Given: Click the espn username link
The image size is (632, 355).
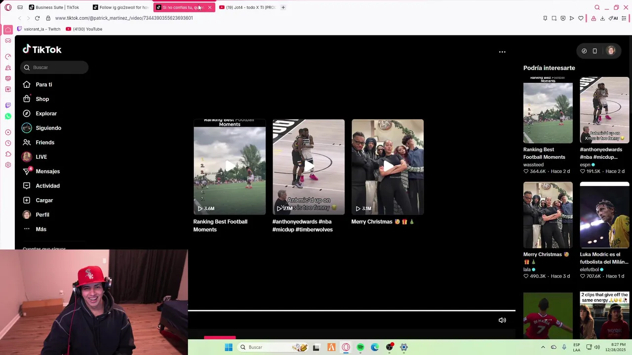Looking at the screenshot, I should coord(586,165).
